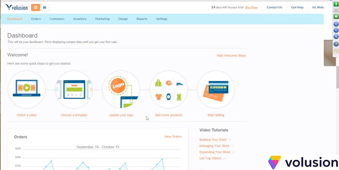
Task: Click the Start Selling credit cards icon
Action: point(216,89)
